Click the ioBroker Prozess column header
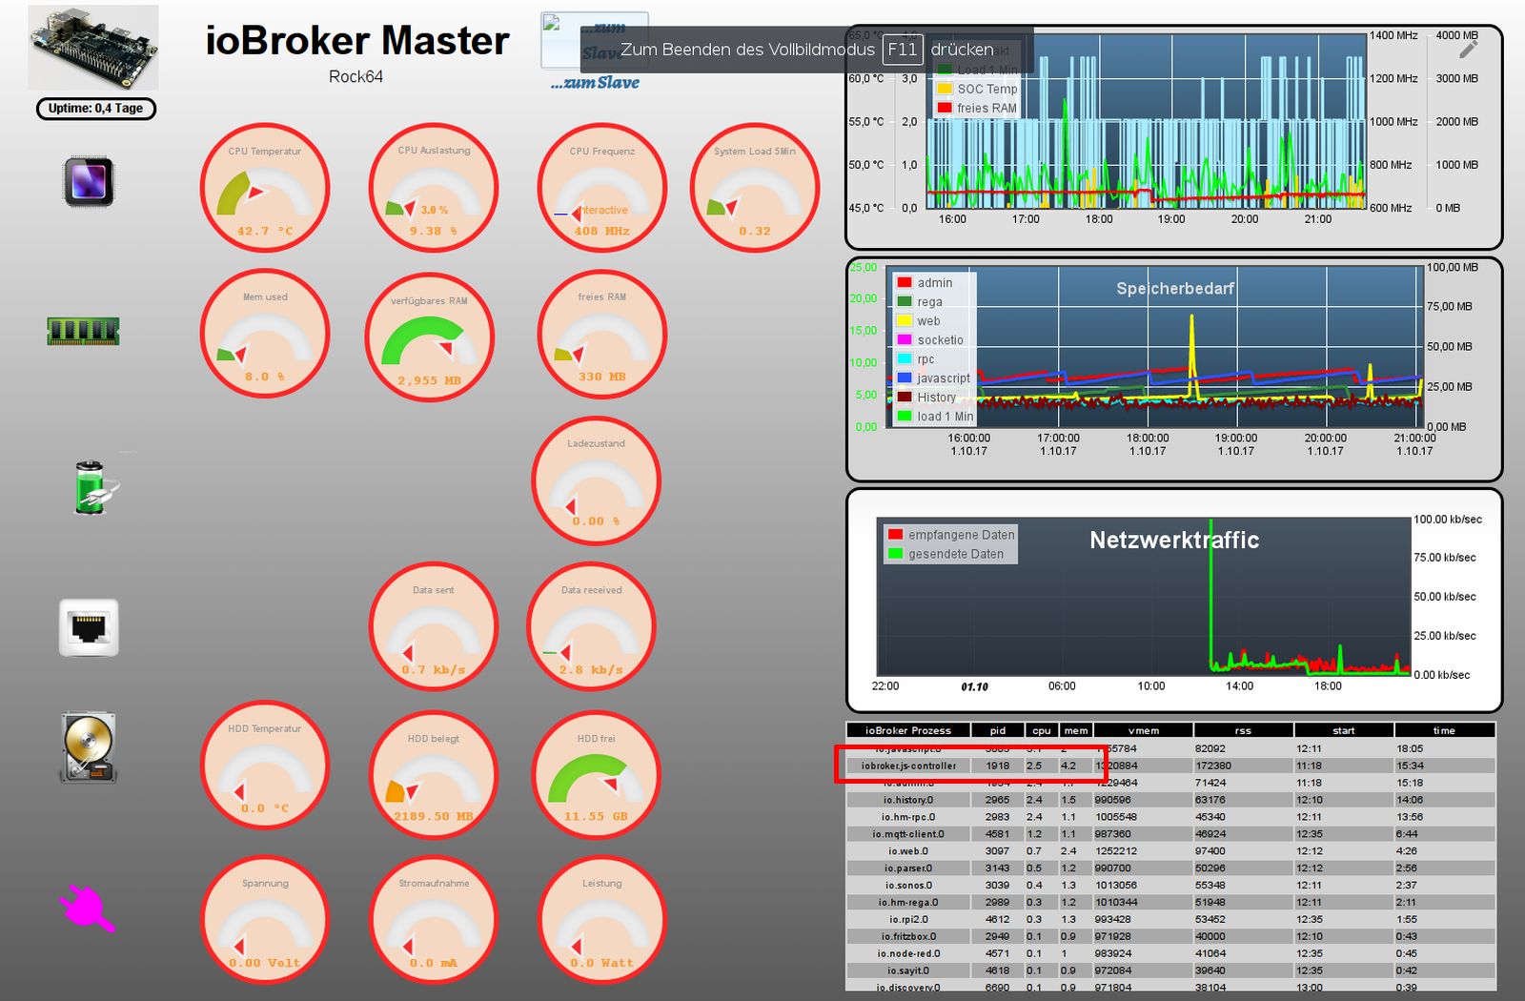 pyautogui.click(x=908, y=730)
